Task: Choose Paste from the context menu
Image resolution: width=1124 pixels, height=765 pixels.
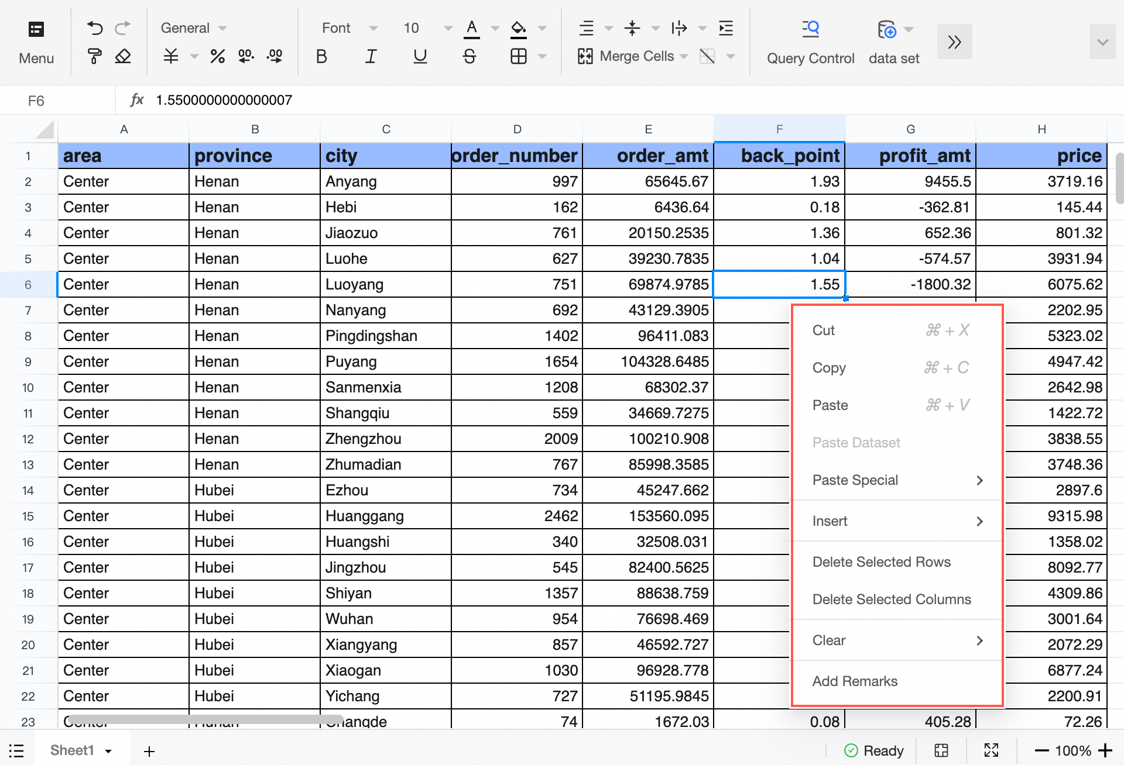Action: [897, 405]
